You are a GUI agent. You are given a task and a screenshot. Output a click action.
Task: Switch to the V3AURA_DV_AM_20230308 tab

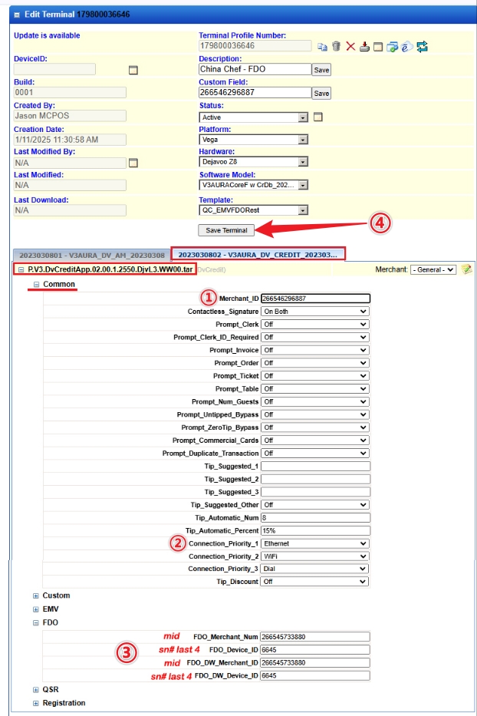tap(91, 254)
